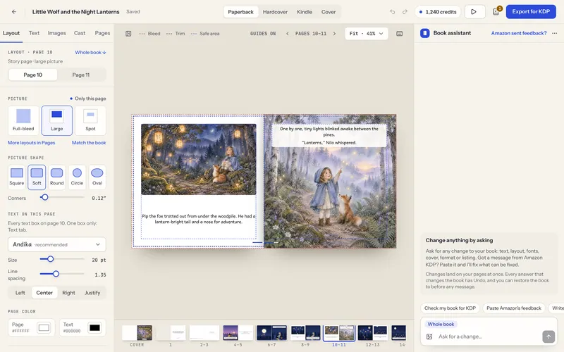This screenshot has width=564, height=352.
Task: Open pages 12-13 thumbnail
Action: pos(372,333)
